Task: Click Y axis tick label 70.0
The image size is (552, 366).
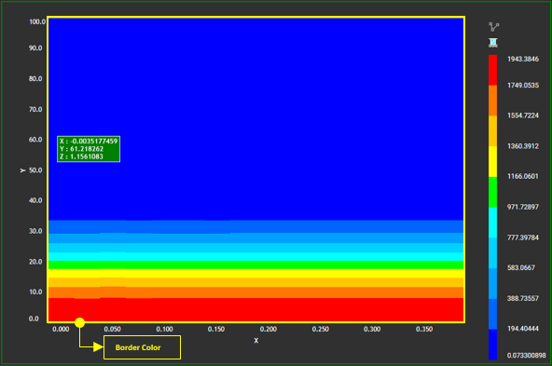Action: (35, 109)
